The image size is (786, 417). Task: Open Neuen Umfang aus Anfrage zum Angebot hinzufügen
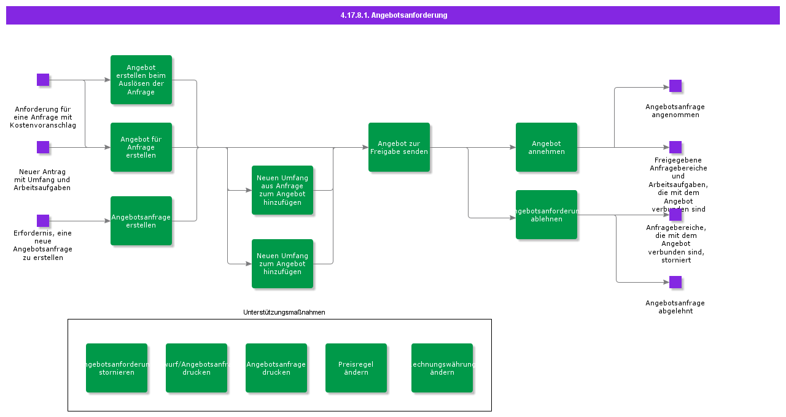(x=282, y=190)
